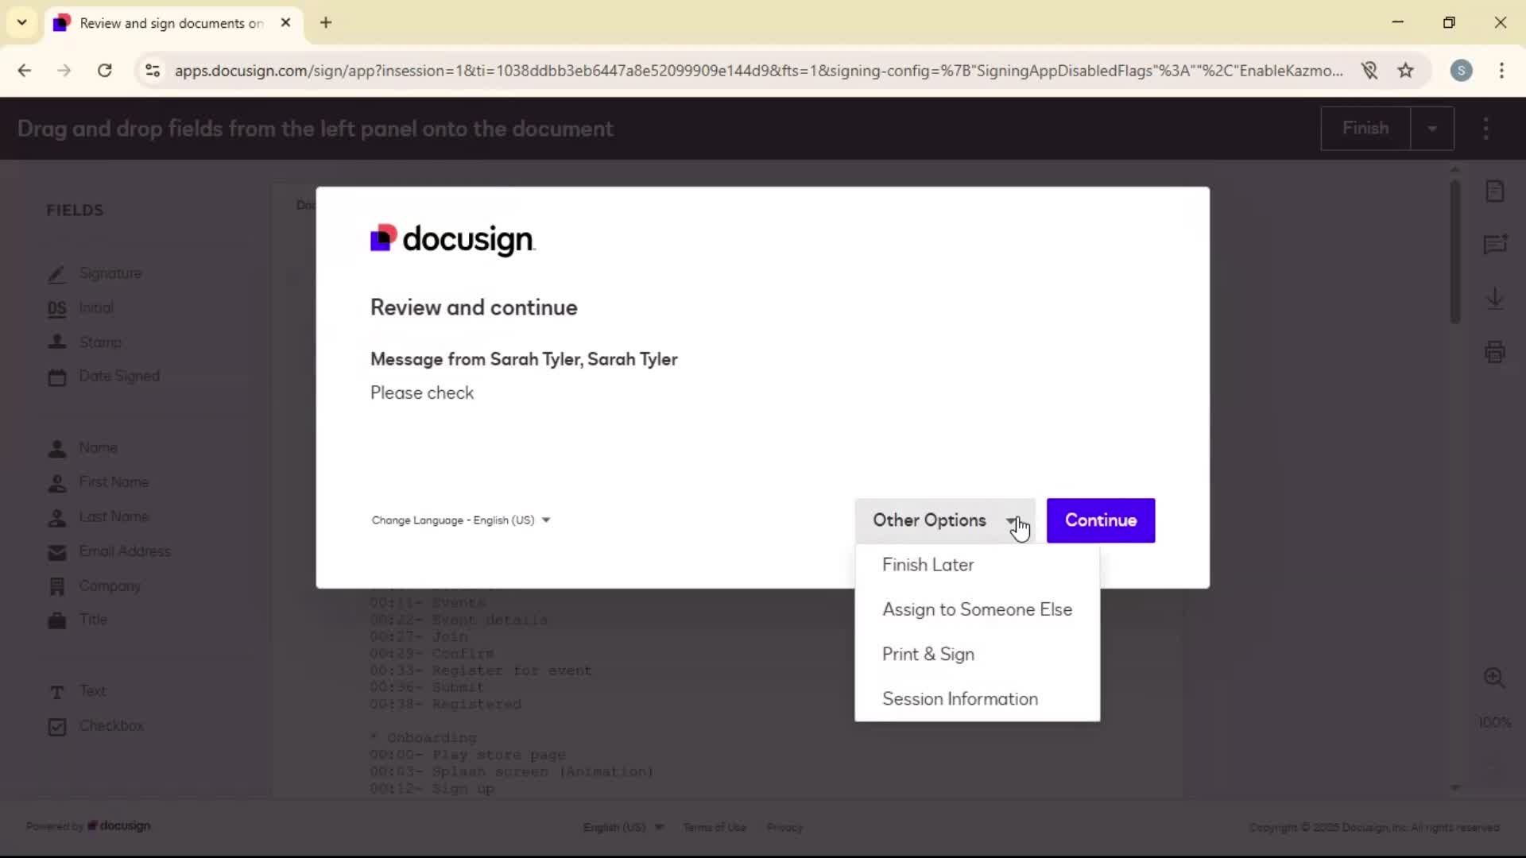Click the scrollbar up arrow
Viewport: 1526px width, 858px height.
1454,170
